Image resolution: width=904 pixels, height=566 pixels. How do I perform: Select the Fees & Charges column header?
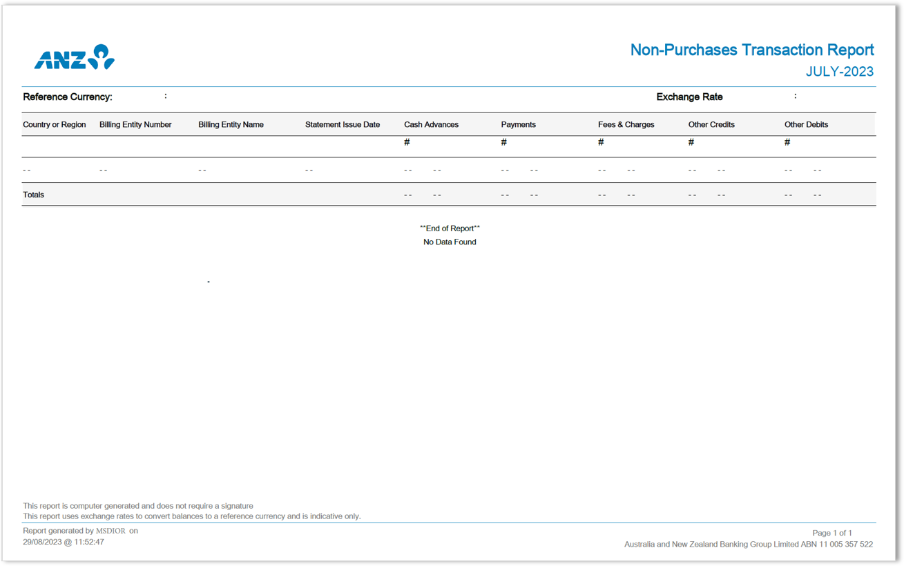[626, 124]
